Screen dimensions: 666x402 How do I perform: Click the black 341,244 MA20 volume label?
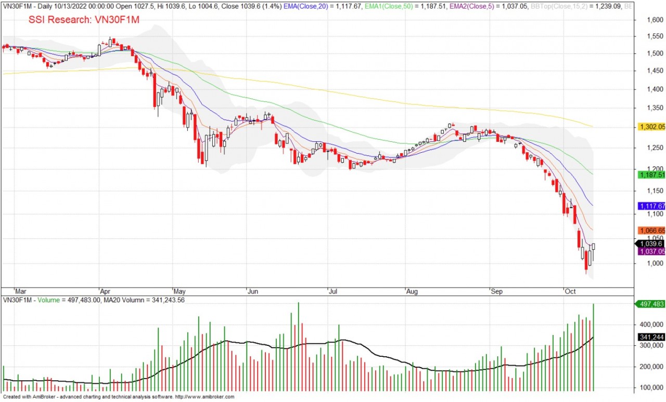click(x=651, y=338)
